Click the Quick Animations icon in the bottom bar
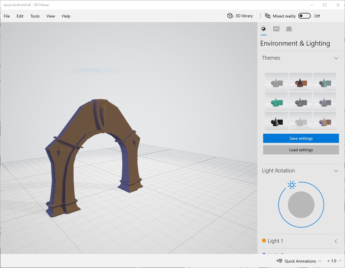345x268 pixels. pyautogui.click(x=280, y=261)
